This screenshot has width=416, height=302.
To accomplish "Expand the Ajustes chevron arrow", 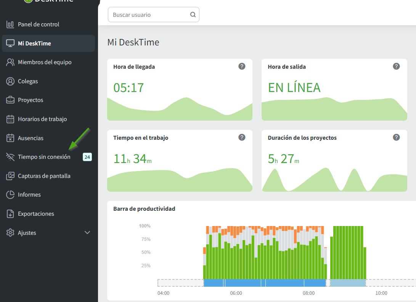I will tap(87, 233).
